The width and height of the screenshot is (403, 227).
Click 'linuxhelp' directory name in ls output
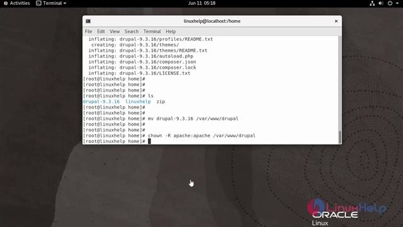(138, 102)
